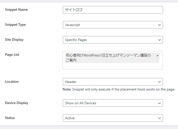Viewport: 178px width, 129px height.
Task: Click the Snippet Name label
Action: pos(16,10)
